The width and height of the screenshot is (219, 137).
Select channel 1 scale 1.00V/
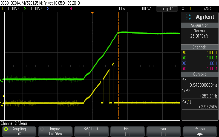tap(13, 9)
